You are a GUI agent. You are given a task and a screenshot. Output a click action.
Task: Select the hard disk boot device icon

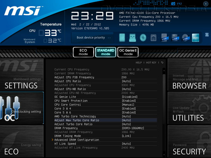(122, 37)
